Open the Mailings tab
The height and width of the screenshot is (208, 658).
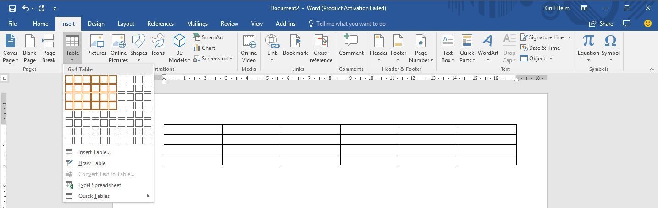(197, 24)
